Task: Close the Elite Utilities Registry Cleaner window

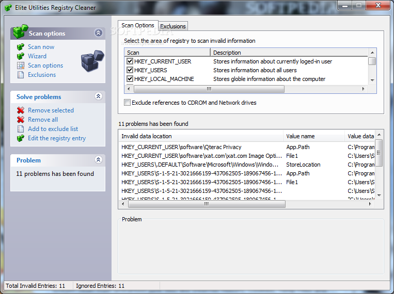Action: click(x=378, y=6)
